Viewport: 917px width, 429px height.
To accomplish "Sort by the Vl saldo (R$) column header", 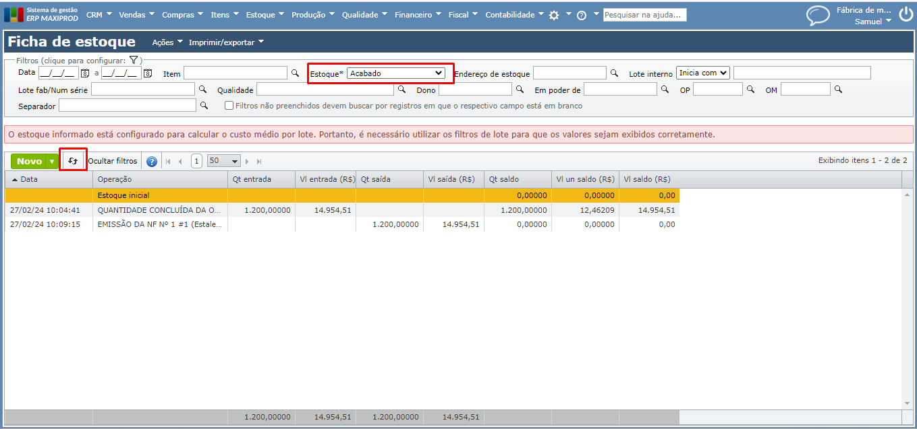I will pos(649,179).
